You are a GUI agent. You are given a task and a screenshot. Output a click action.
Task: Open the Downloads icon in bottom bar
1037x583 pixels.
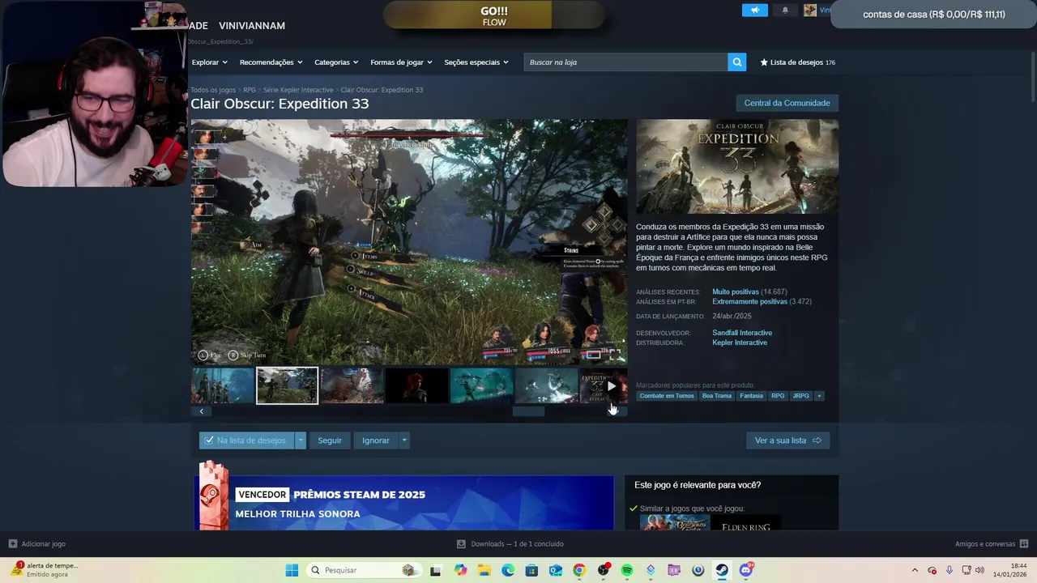[461, 544]
